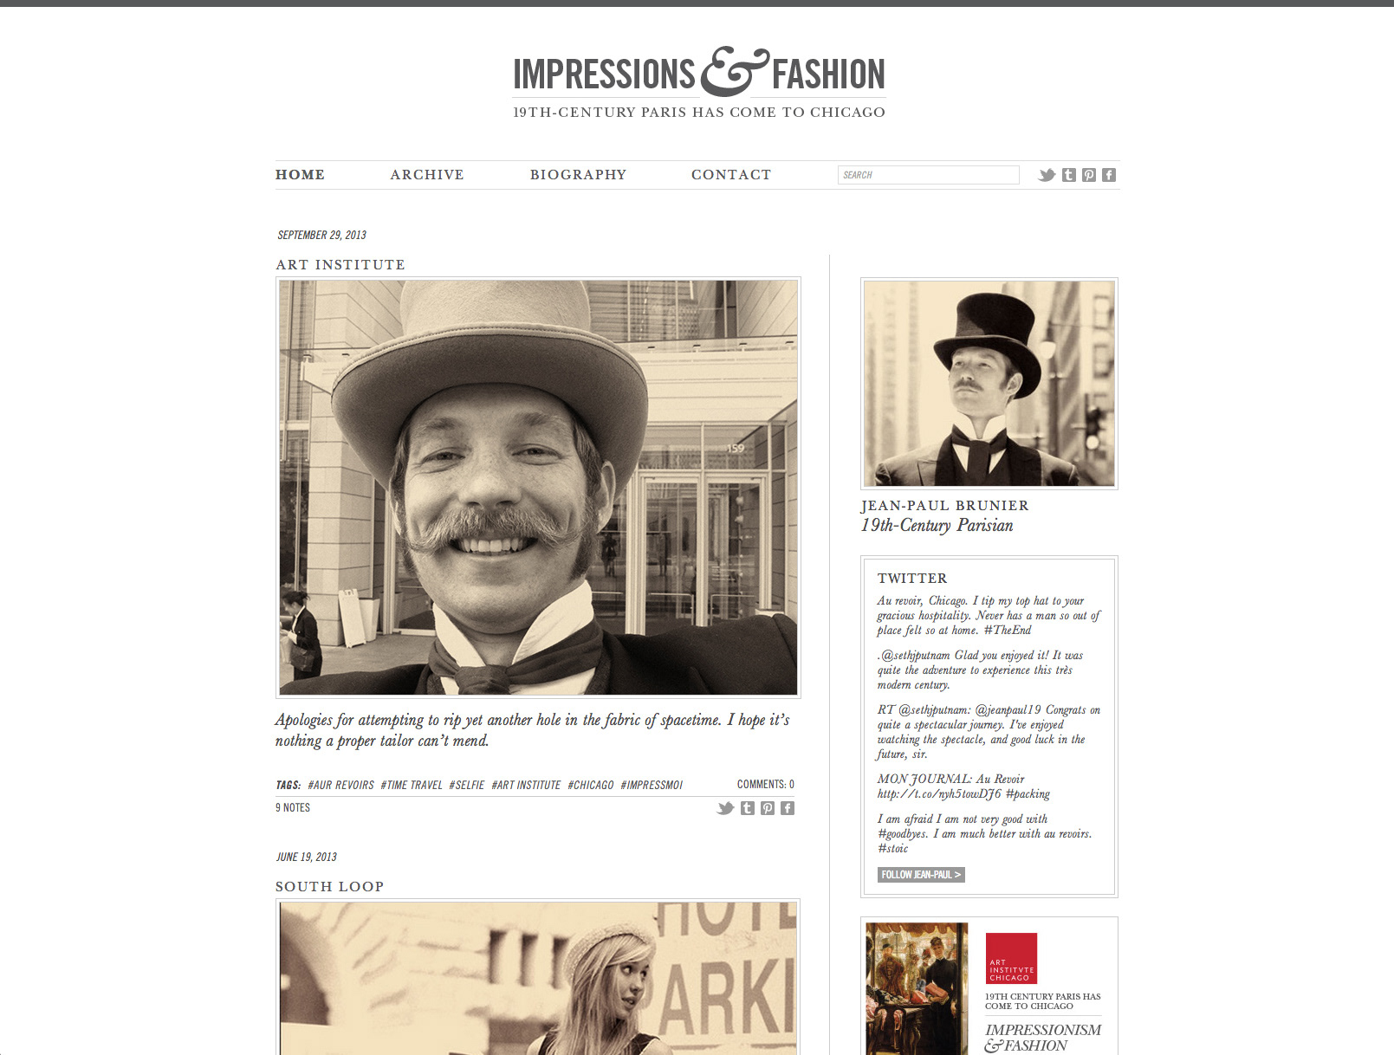1394x1055 pixels.
Task: Open the Facebook icon in navigation bar
Action: click(x=1109, y=175)
